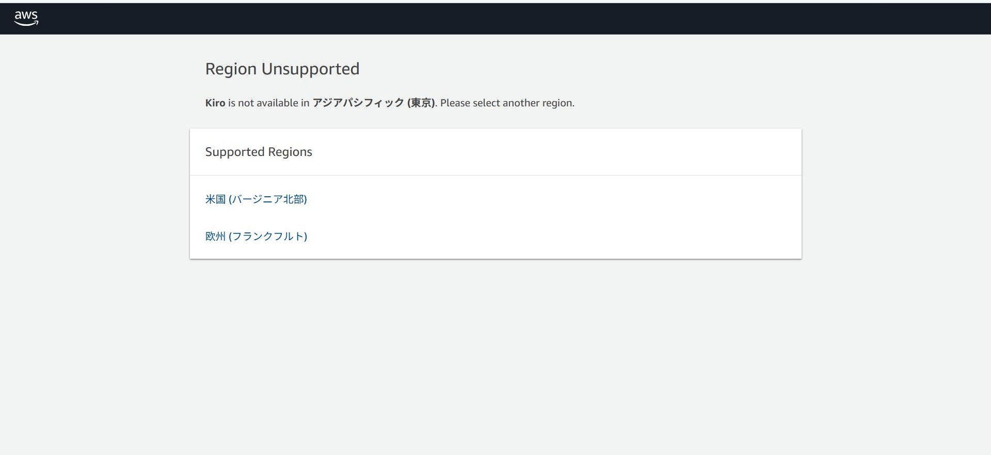Select the 欧州 (フランクフルト) region link

[256, 237]
